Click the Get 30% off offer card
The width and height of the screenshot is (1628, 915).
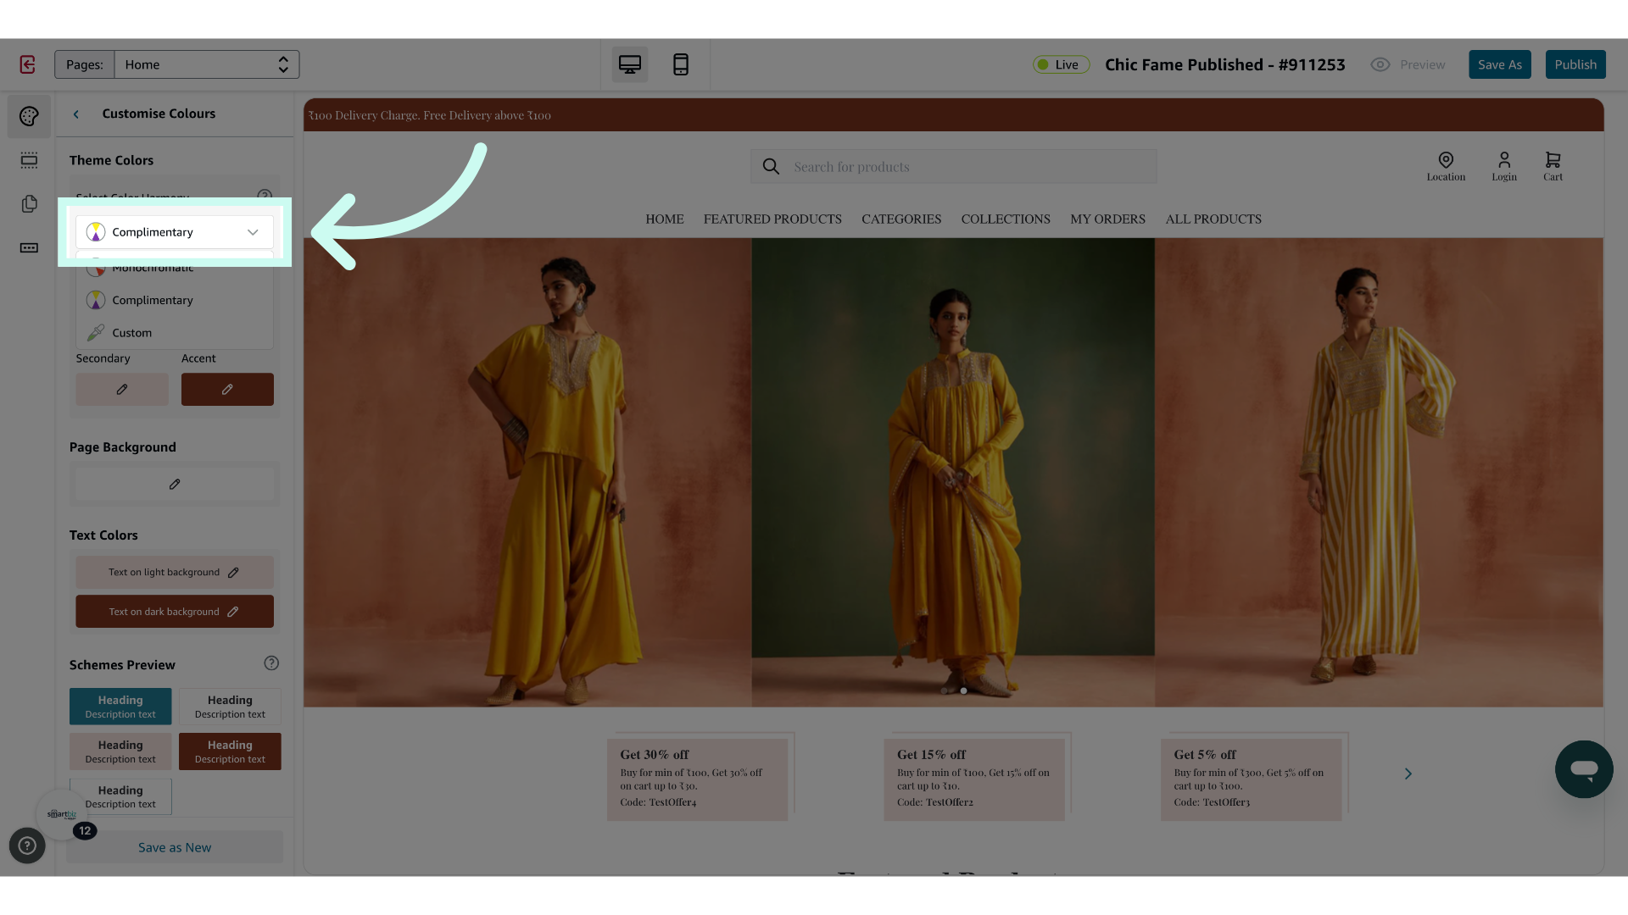697,779
